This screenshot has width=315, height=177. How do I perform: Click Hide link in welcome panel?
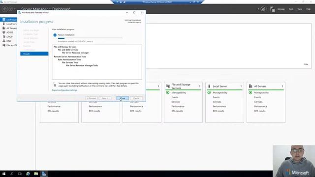click(x=306, y=64)
